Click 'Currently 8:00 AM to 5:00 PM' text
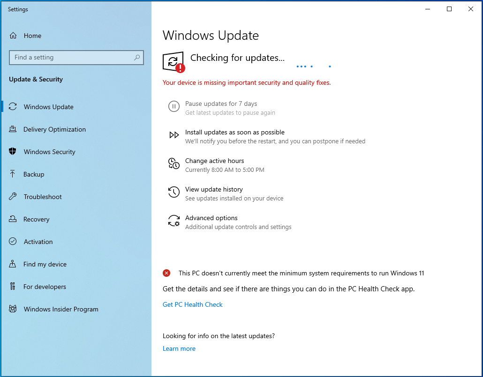Viewport: 483px width, 377px height. click(x=225, y=170)
